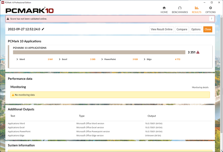
Task: Close the result with orange Close button
Action: [x=208, y=29]
